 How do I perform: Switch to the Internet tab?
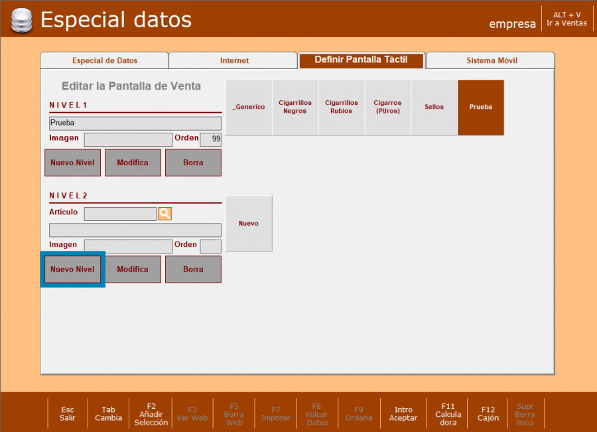234,60
